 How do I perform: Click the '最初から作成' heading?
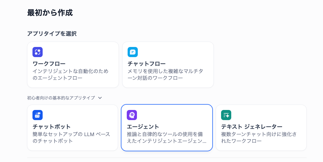pos(50,13)
